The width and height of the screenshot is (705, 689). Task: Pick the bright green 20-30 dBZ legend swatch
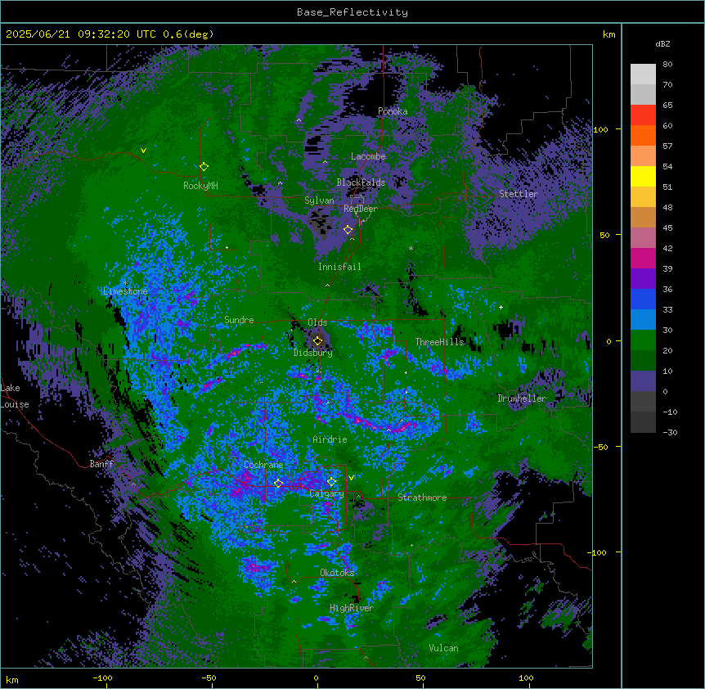pyautogui.click(x=643, y=340)
